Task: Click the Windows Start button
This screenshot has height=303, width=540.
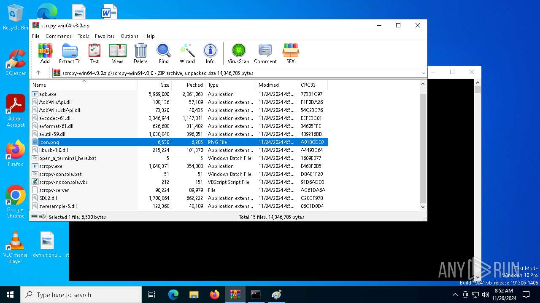Action: tap(10, 295)
